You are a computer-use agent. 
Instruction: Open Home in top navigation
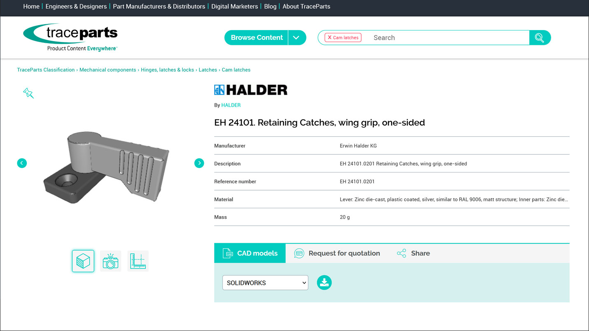[31, 7]
